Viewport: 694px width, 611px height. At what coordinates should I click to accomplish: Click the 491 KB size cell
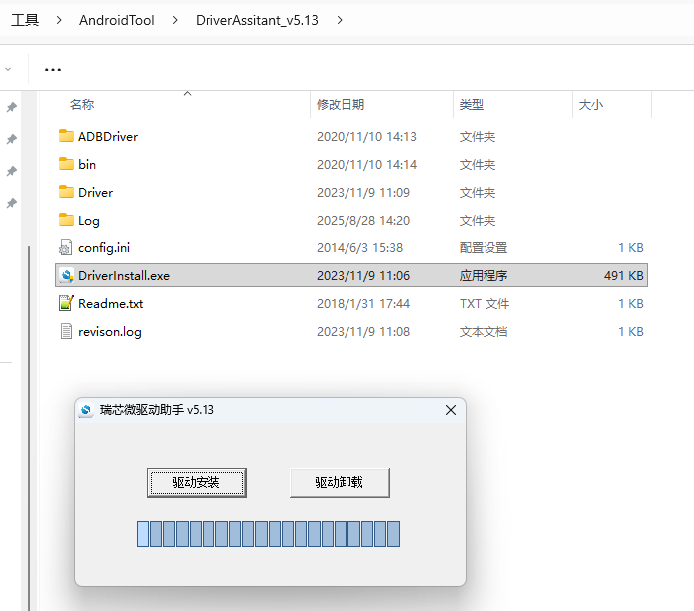(624, 276)
